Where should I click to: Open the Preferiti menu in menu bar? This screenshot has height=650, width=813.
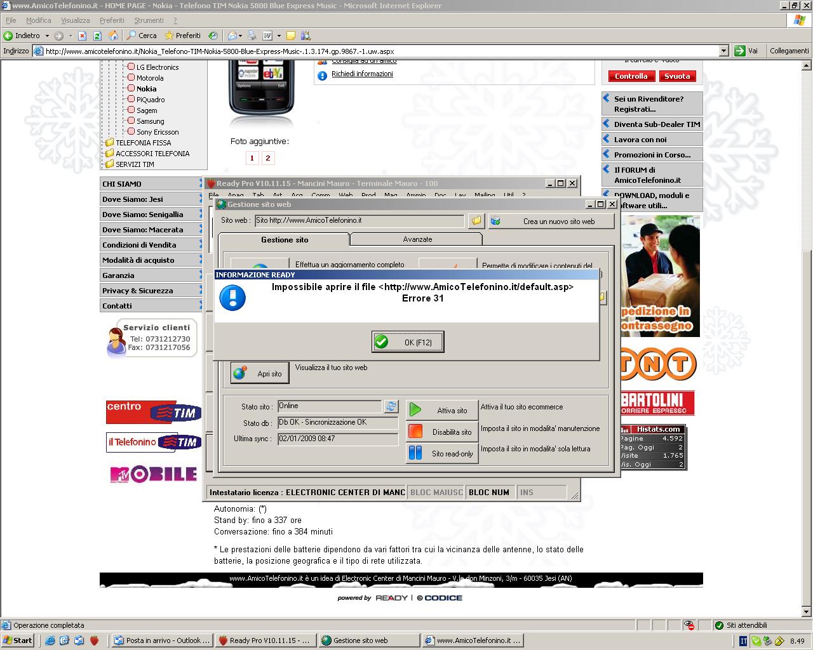pos(112,20)
